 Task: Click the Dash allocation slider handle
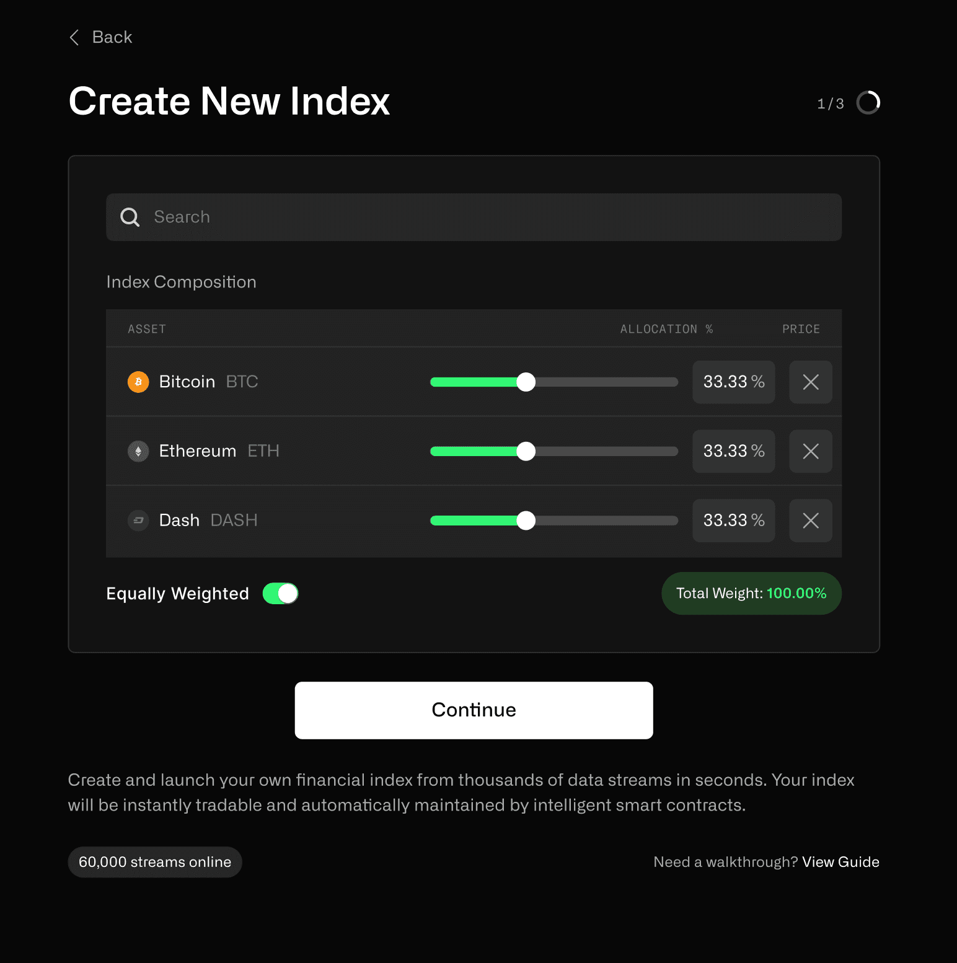[526, 521]
